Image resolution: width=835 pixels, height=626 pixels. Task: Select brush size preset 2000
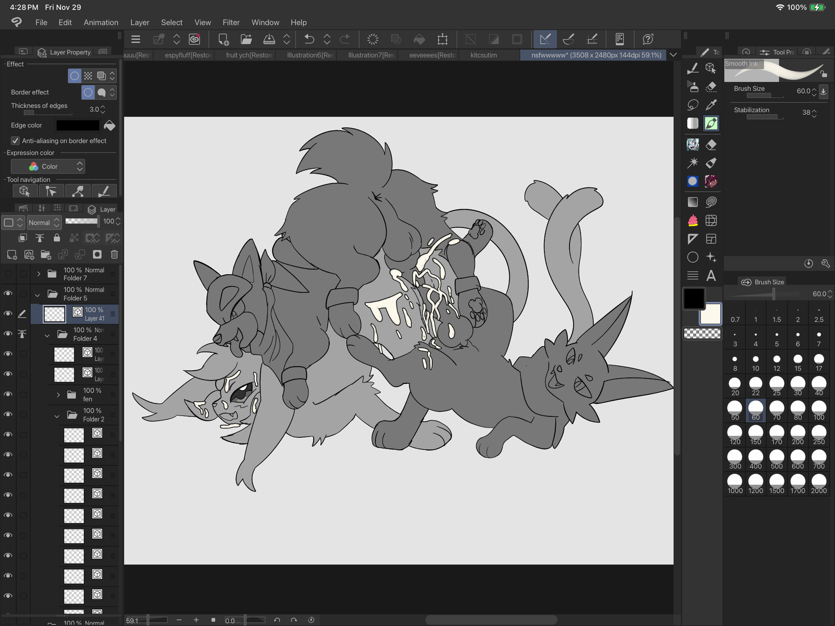(x=819, y=484)
